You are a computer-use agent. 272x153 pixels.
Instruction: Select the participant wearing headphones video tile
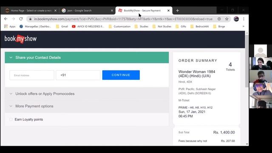(261, 89)
